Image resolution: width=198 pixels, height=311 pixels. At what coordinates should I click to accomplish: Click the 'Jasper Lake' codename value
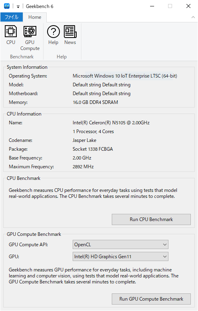click(84, 140)
